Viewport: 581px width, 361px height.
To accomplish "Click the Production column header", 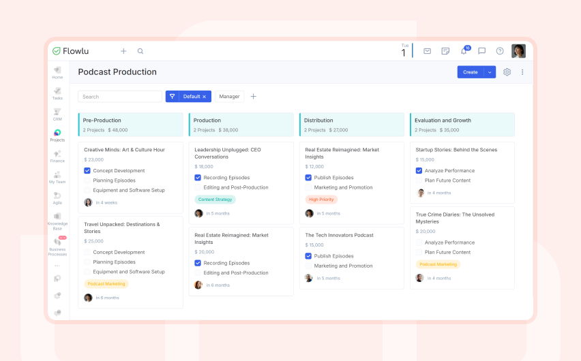I will [241, 125].
